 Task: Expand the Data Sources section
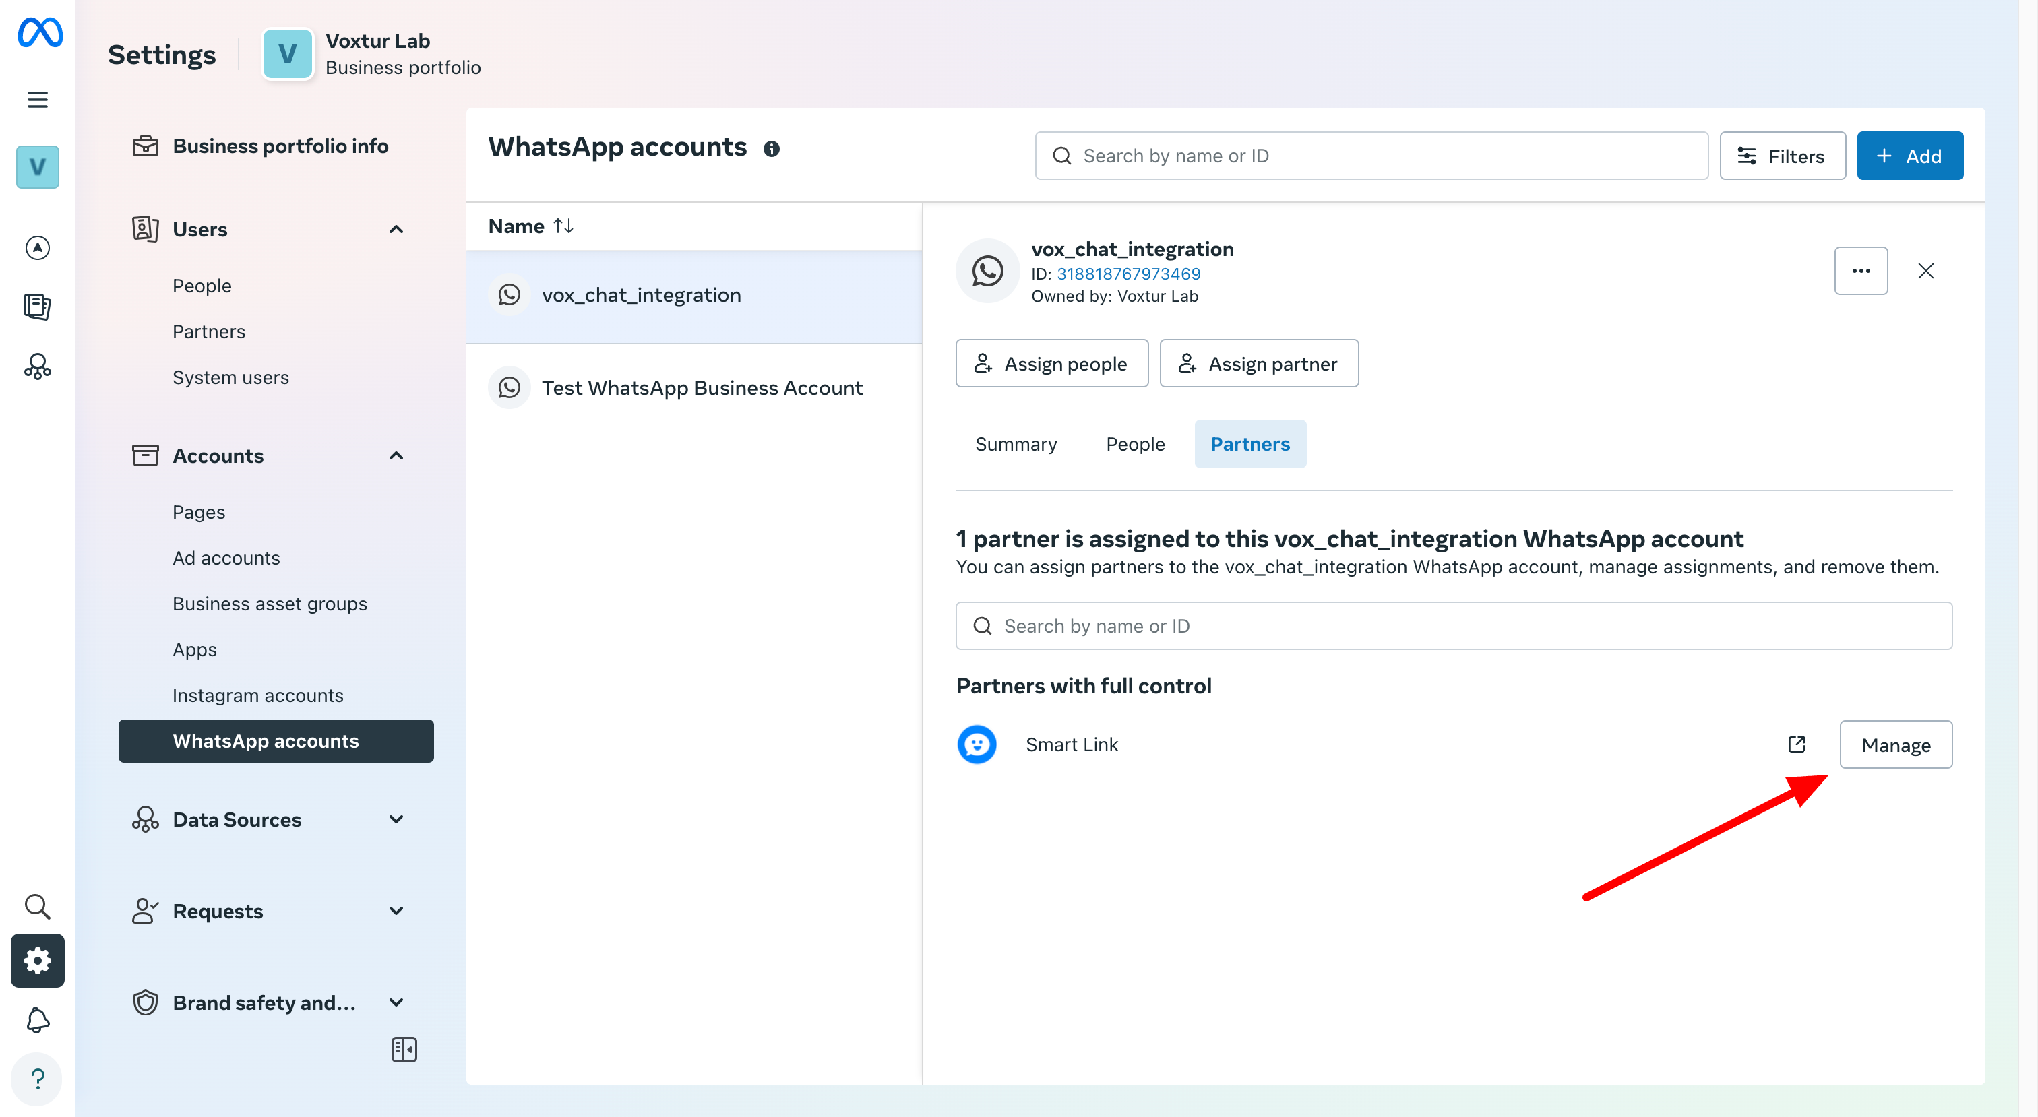pos(396,819)
